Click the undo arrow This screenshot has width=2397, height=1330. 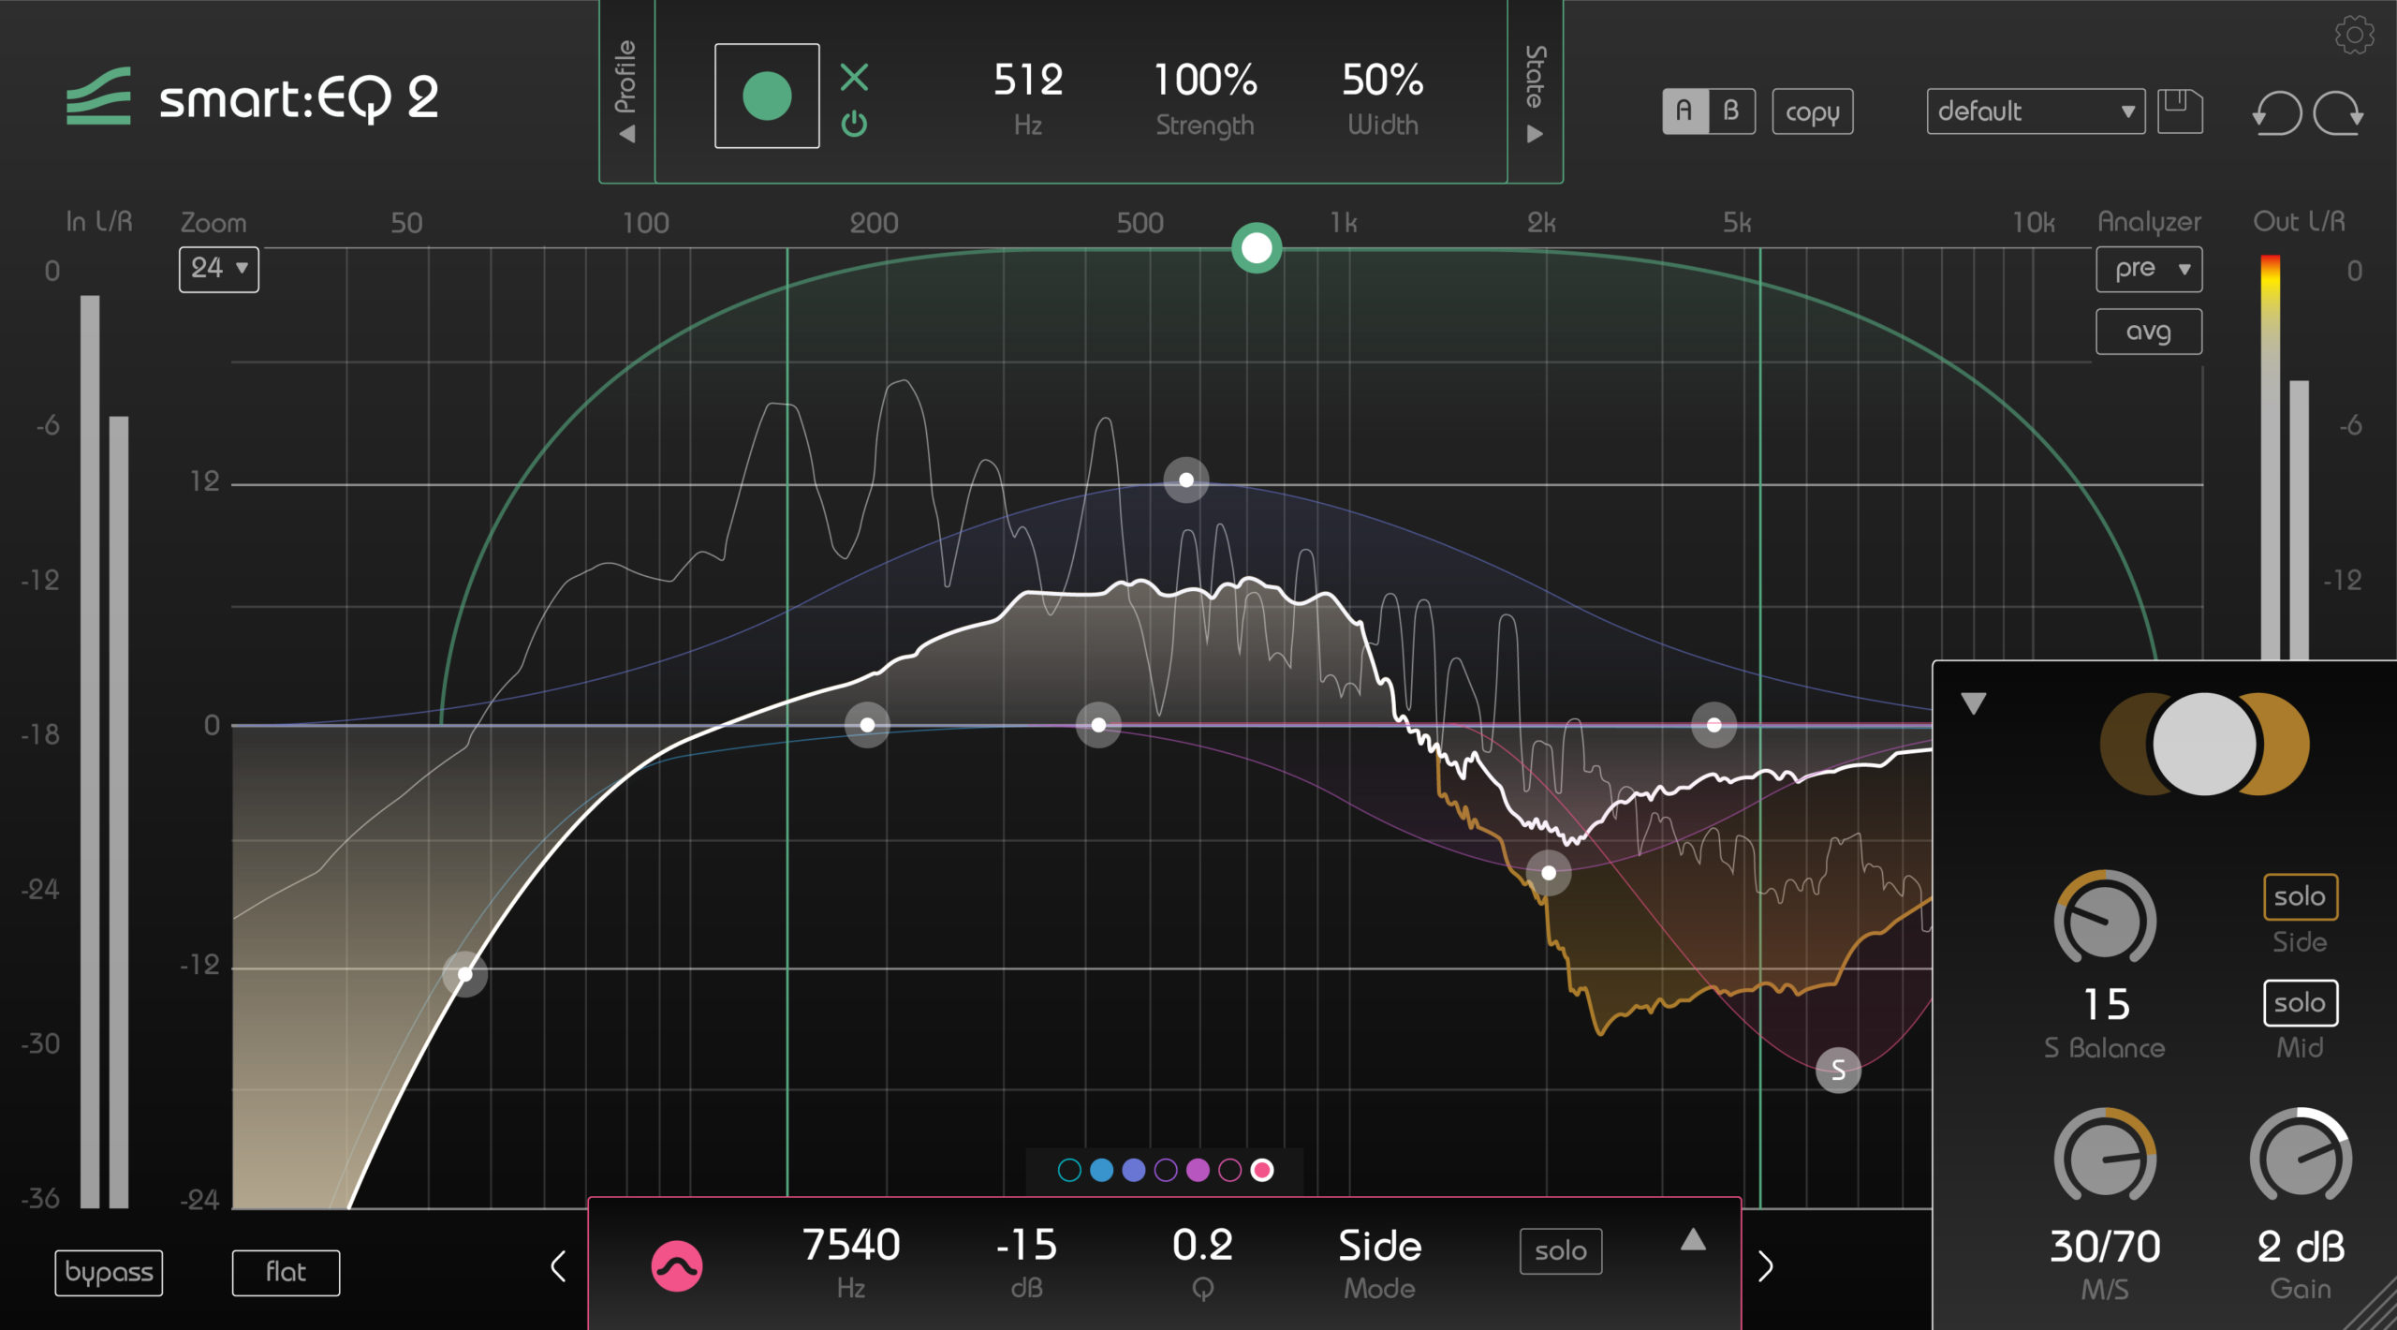[2276, 113]
